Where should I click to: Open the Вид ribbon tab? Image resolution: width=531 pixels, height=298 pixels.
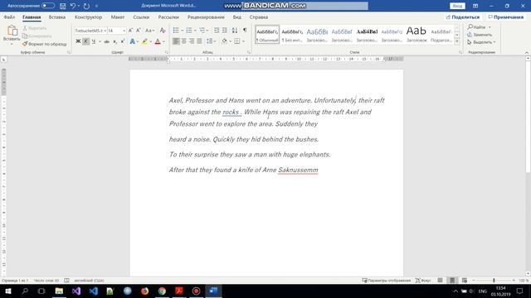tap(237, 17)
